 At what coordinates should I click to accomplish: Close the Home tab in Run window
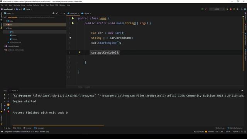tap(17, 91)
